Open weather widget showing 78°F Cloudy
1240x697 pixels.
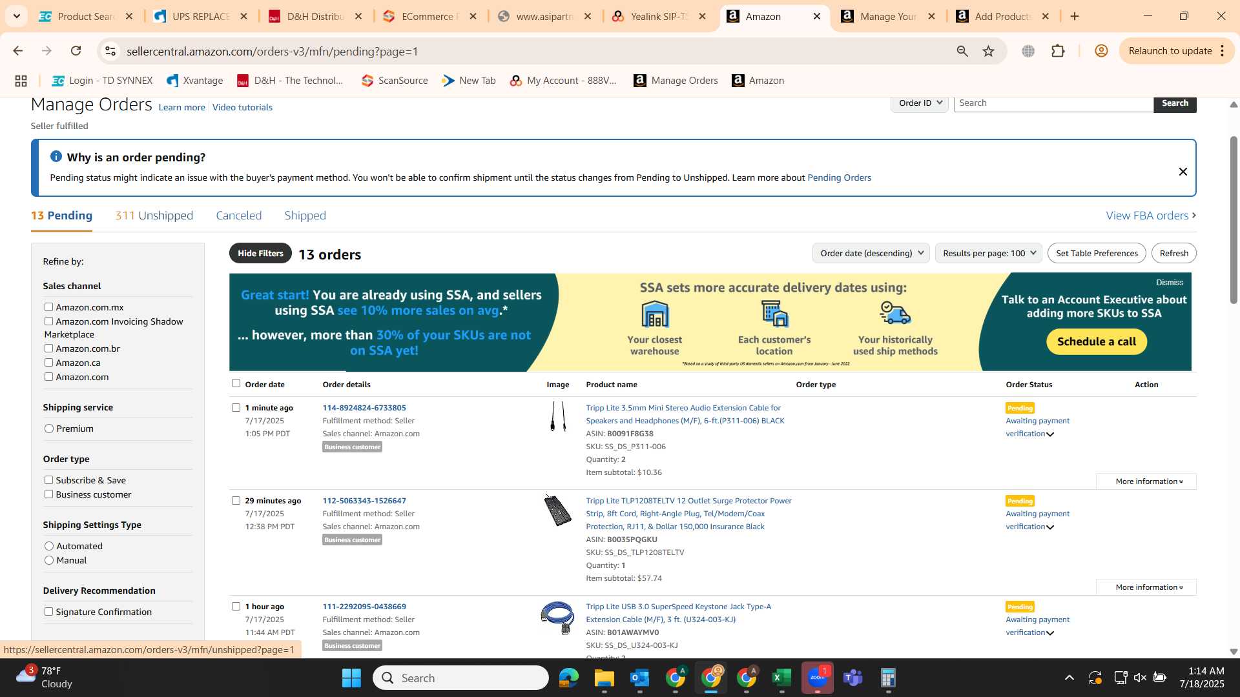(x=45, y=678)
